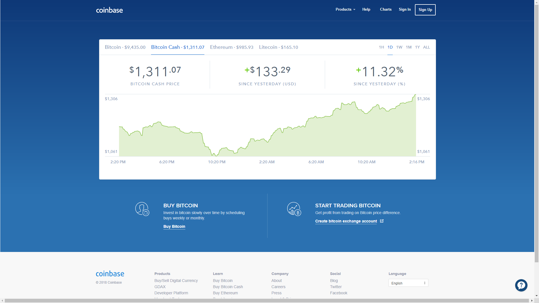Select the 1W time range
This screenshot has height=303, width=539.
pos(399,47)
